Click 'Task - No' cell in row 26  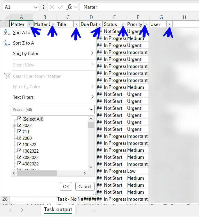click(x=68, y=199)
